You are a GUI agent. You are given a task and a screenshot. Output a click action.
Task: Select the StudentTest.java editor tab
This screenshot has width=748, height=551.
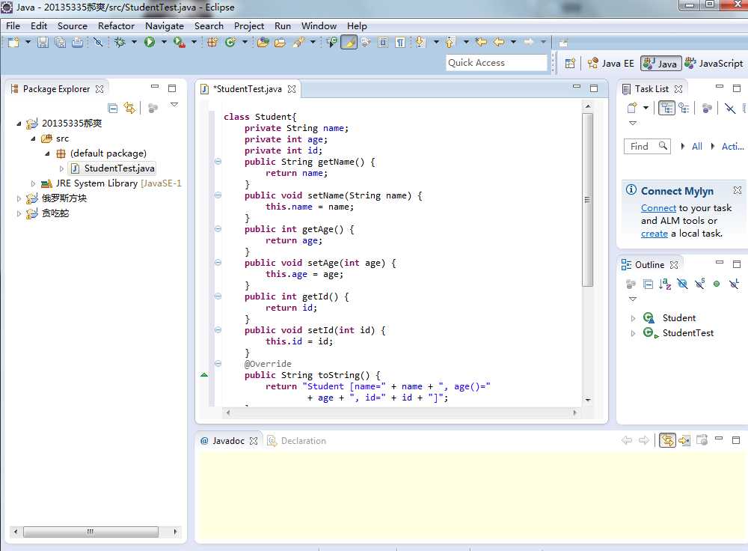click(x=248, y=89)
